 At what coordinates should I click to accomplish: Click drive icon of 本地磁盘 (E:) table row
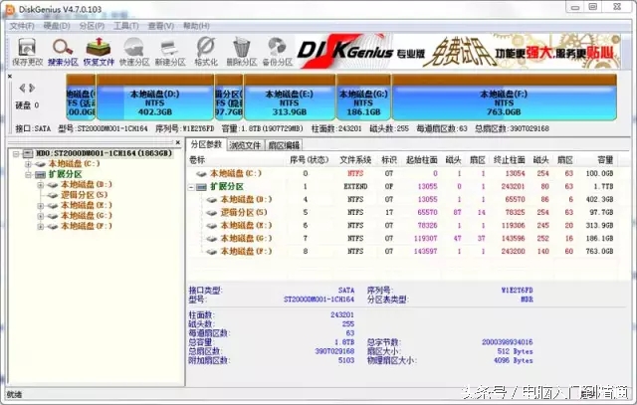click(x=212, y=226)
